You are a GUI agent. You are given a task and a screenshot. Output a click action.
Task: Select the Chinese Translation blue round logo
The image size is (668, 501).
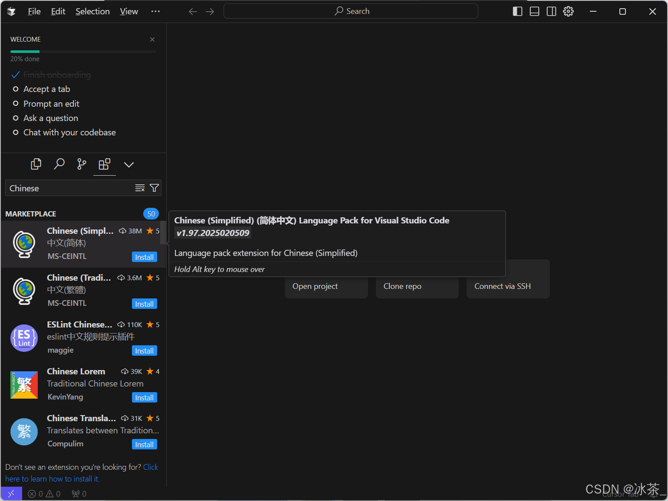pyautogui.click(x=24, y=432)
